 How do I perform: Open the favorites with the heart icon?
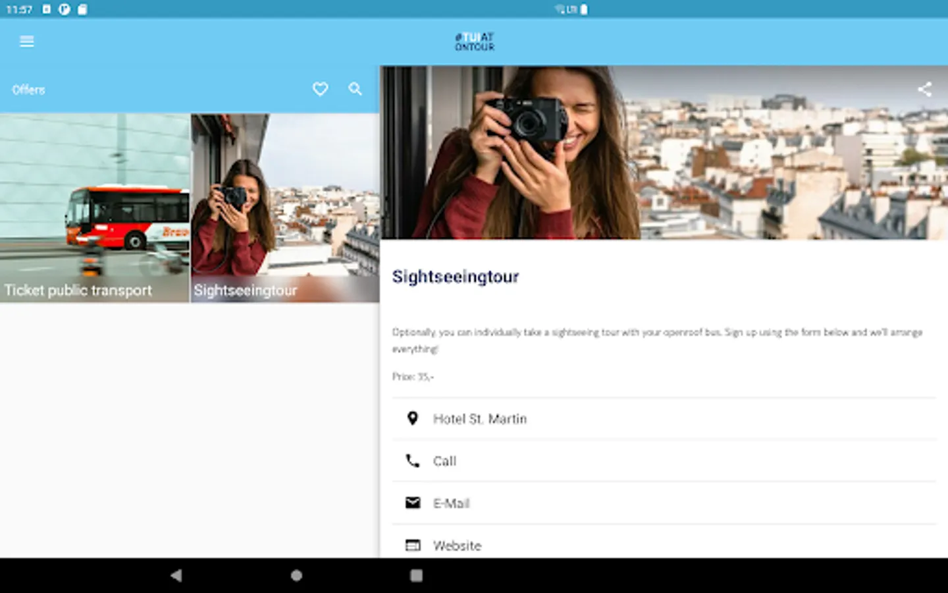[x=320, y=89]
